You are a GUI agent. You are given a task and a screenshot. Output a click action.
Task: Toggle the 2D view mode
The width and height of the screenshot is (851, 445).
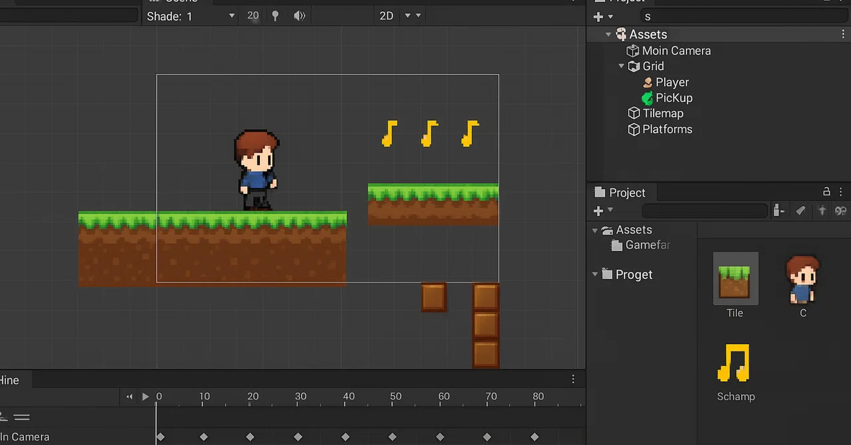pyautogui.click(x=386, y=16)
